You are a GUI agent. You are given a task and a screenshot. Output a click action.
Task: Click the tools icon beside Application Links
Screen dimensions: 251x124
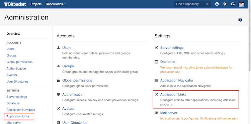[156, 95]
